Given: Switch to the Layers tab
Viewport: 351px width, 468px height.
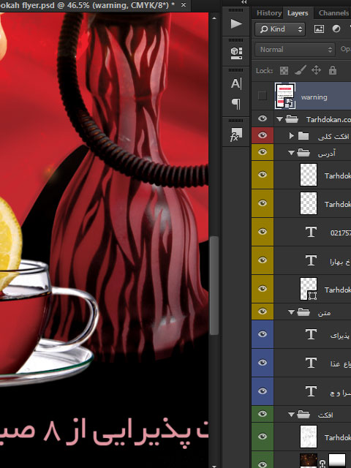Looking at the screenshot, I should click(298, 13).
